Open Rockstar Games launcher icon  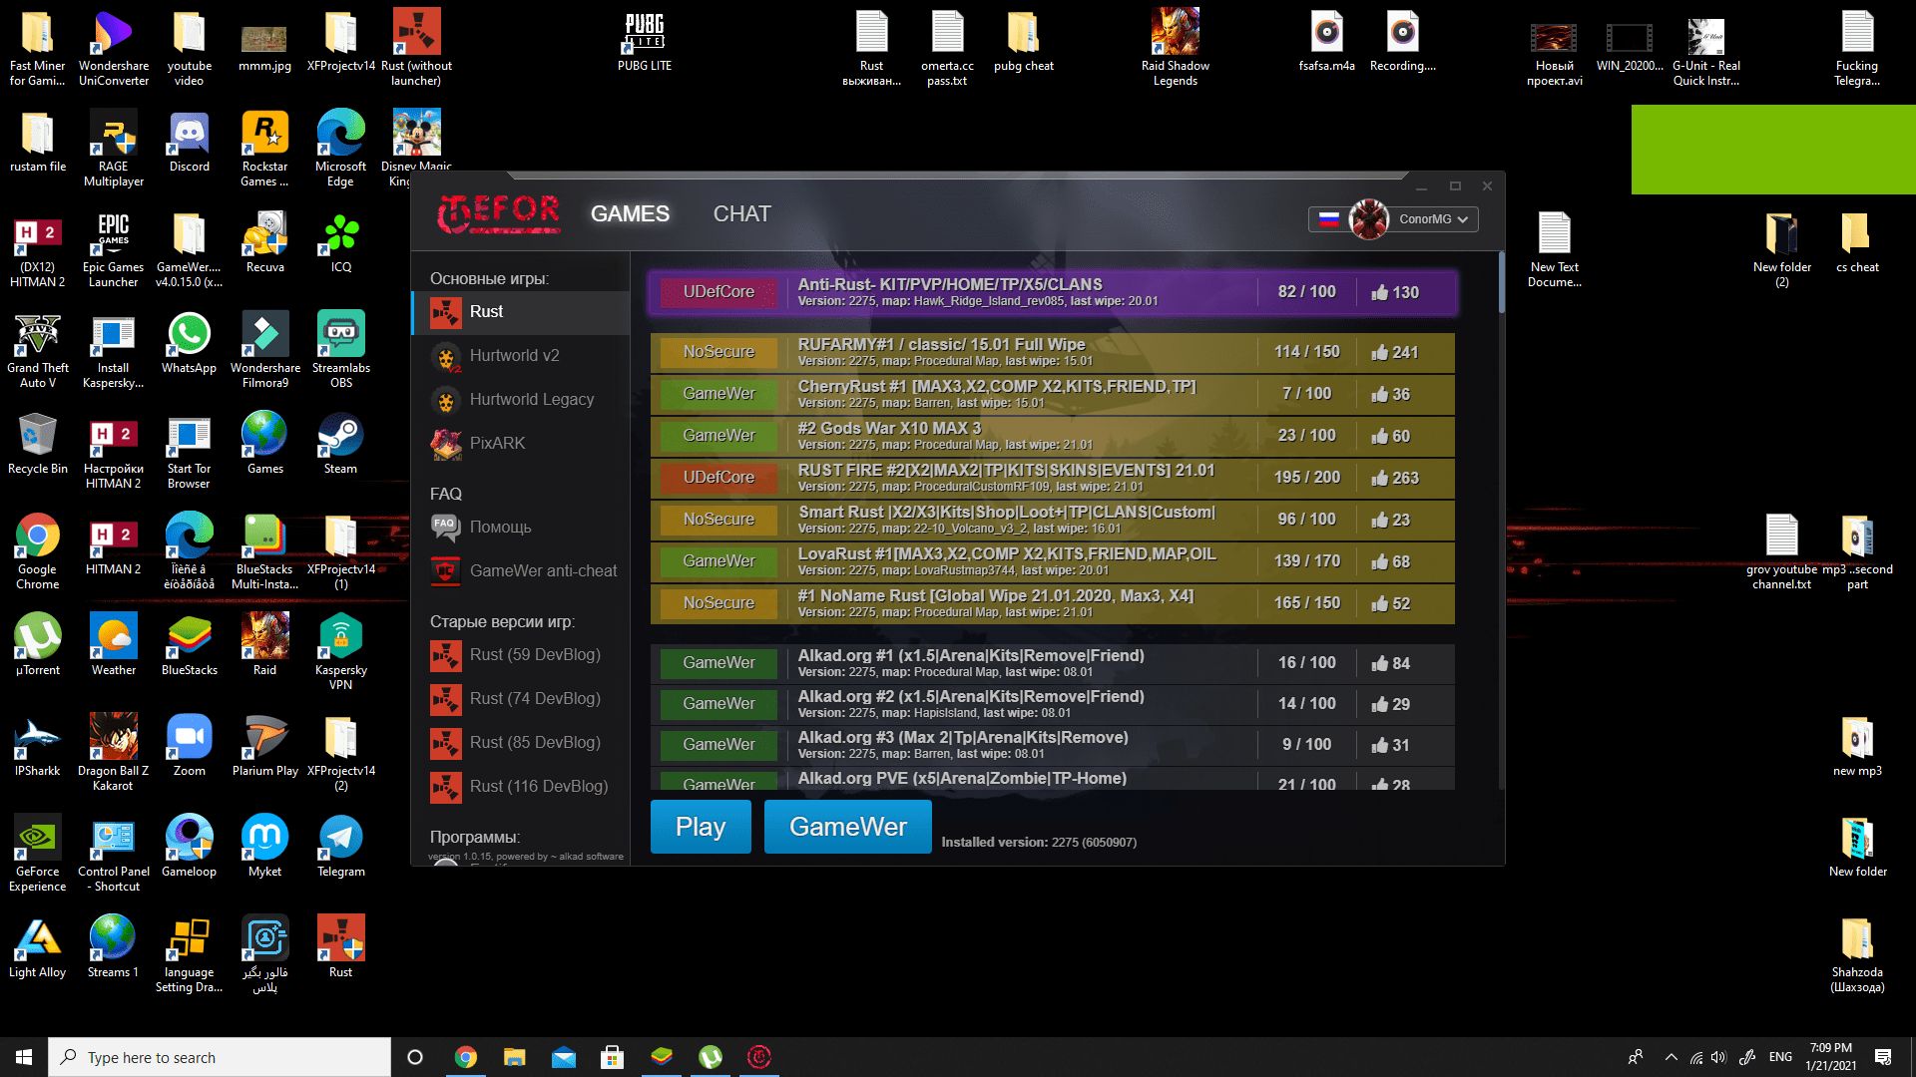tap(264, 149)
